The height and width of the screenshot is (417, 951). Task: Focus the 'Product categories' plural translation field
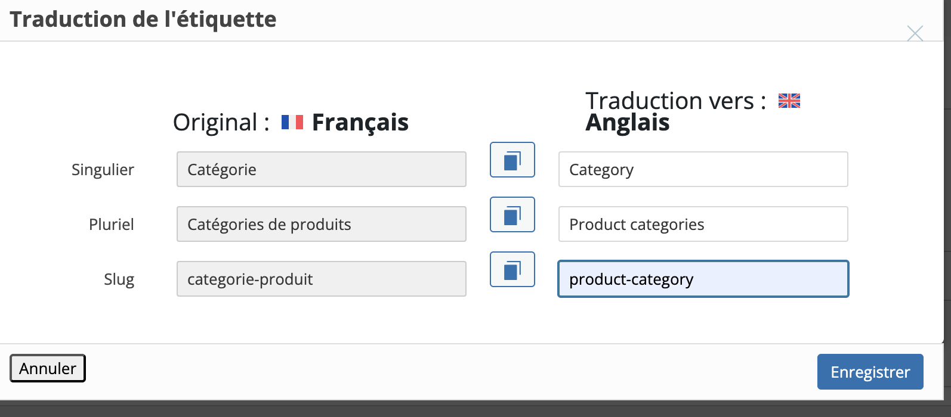coord(703,224)
